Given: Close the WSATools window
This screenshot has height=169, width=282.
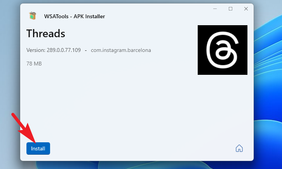Looking at the screenshot, I should click(246, 9).
